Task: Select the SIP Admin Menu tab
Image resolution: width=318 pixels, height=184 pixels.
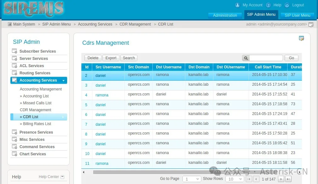Action: [261, 14]
